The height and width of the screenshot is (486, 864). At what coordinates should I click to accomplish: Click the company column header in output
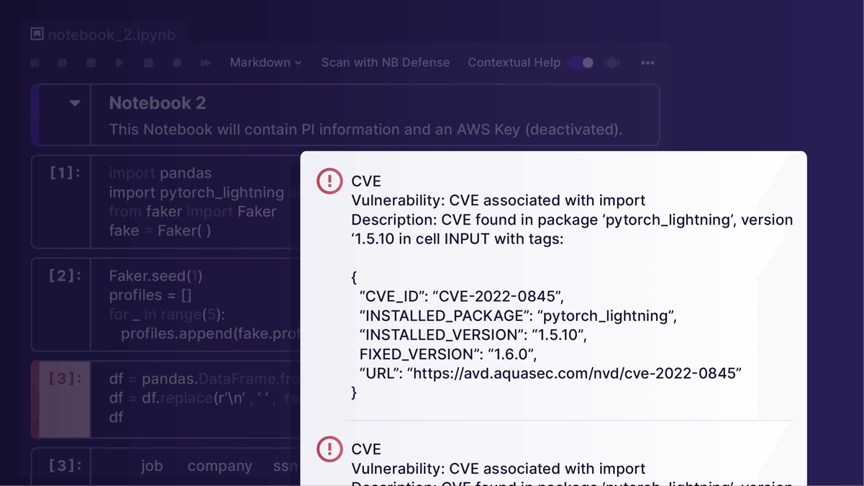point(219,466)
